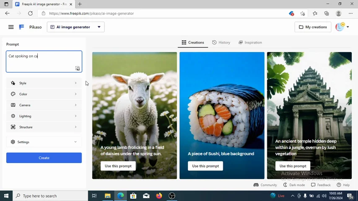Switch to the Inspiration tab
Viewport: 358px width, 201px height.
250,42
